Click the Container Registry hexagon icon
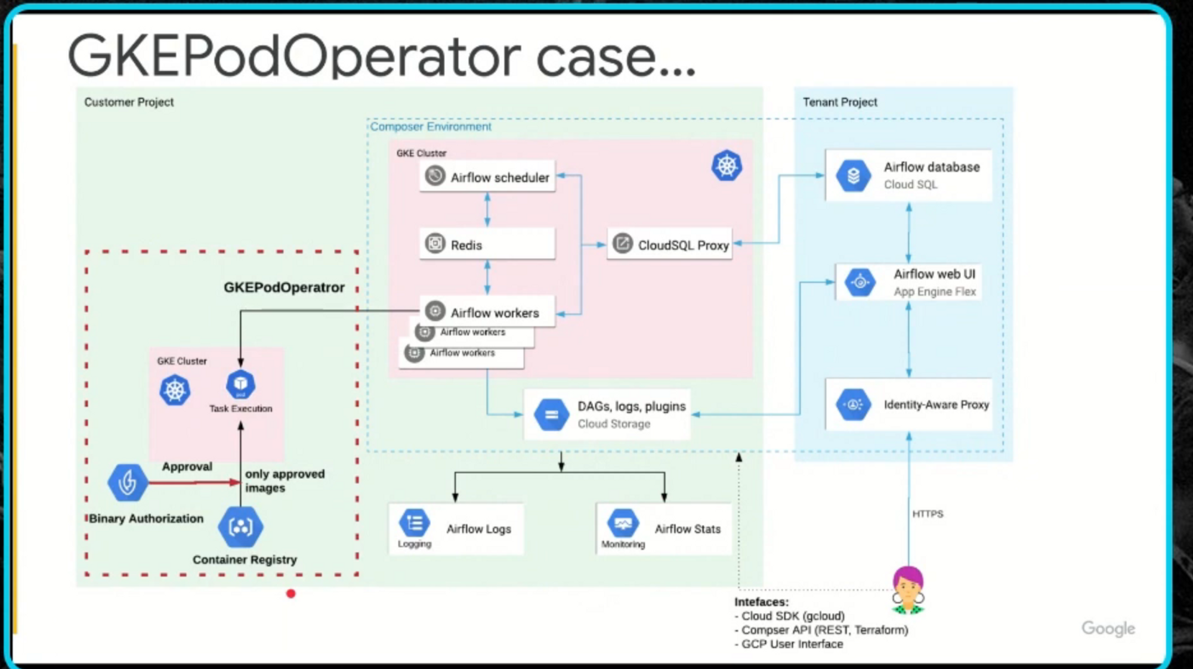Image resolution: width=1193 pixels, height=669 pixels. point(240,526)
